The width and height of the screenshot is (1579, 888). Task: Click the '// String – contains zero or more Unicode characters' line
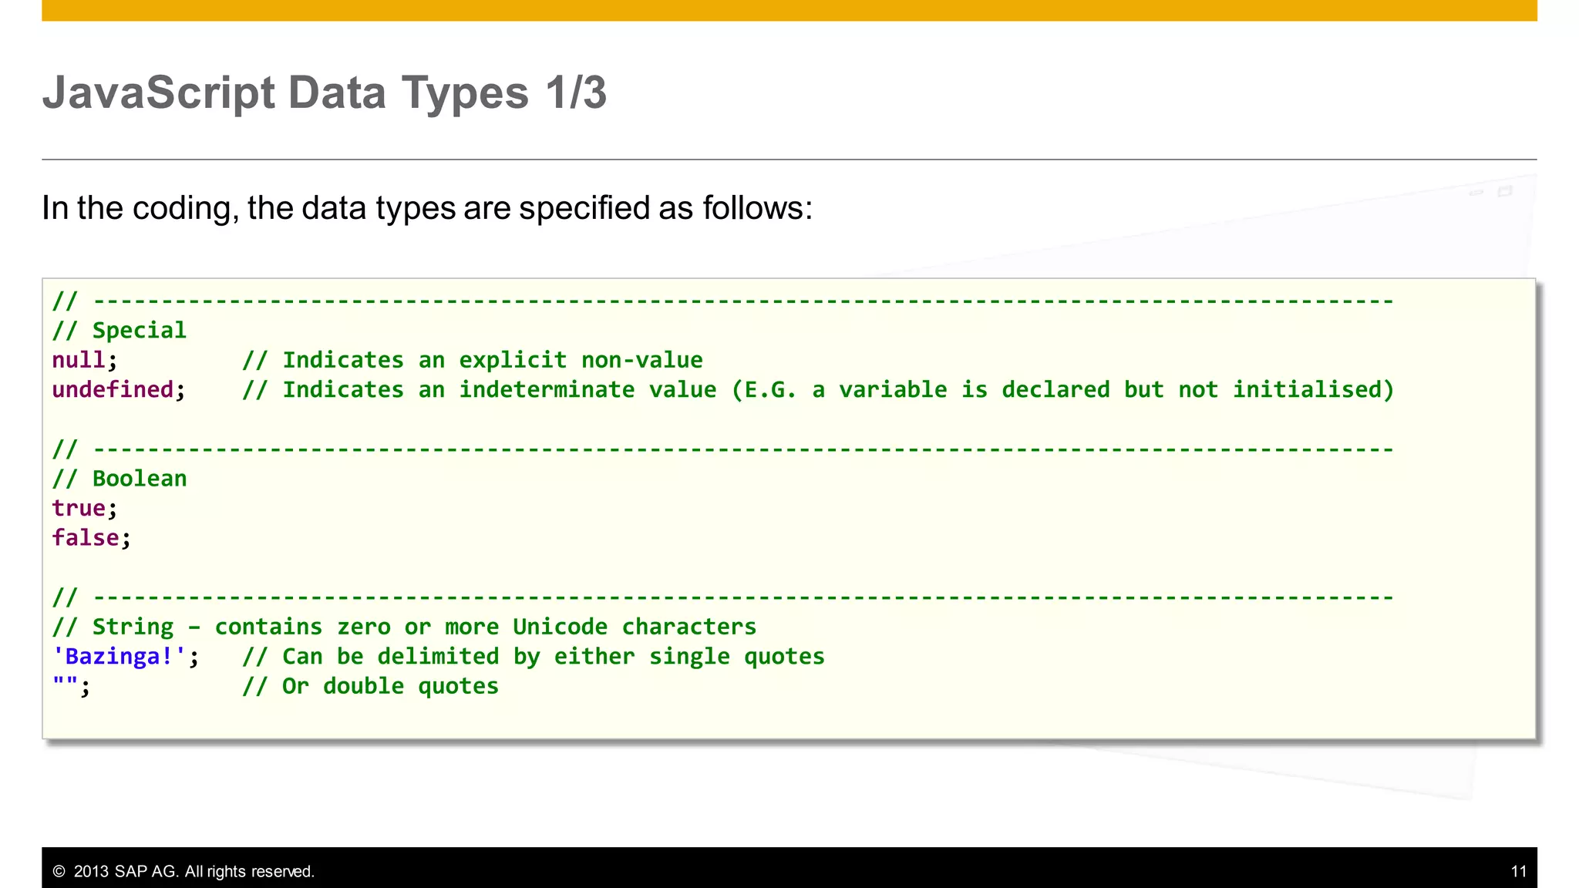pyautogui.click(x=405, y=627)
